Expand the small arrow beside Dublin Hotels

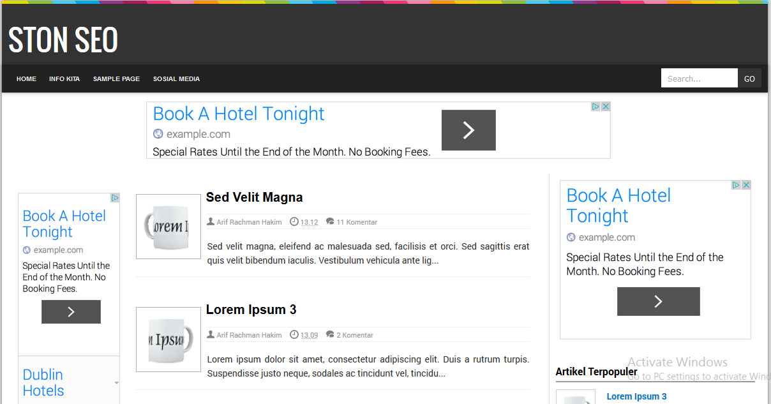tap(116, 383)
